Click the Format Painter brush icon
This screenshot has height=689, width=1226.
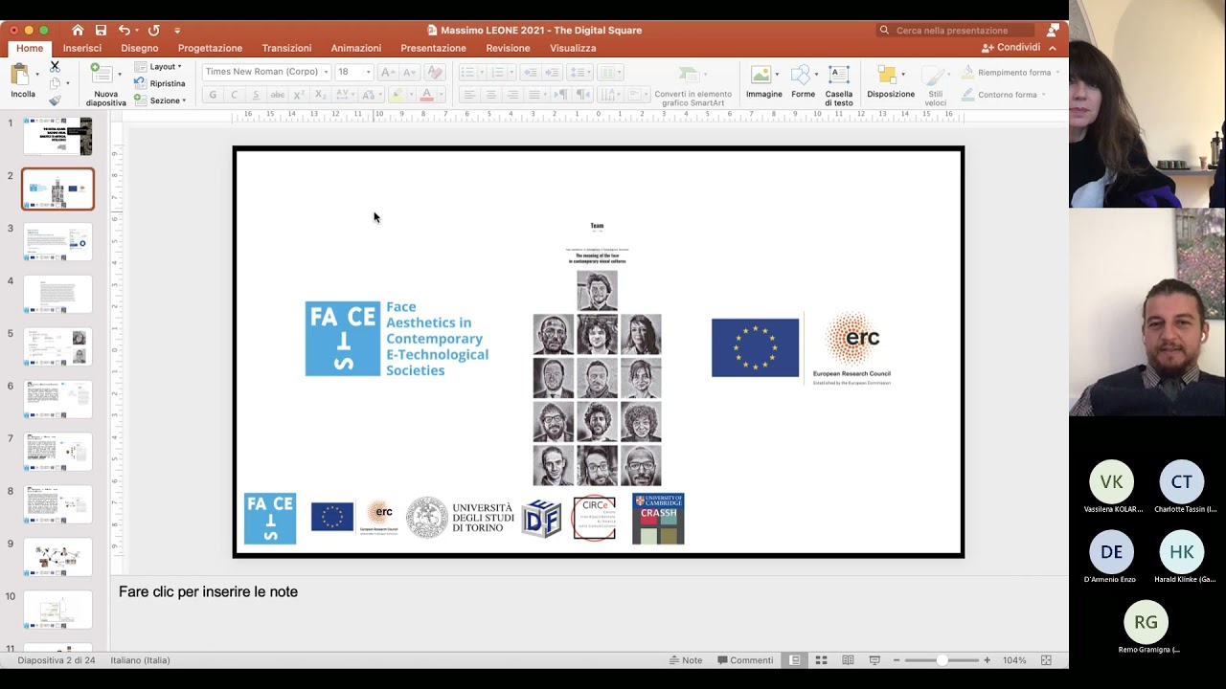pyautogui.click(x=55, y=100)
